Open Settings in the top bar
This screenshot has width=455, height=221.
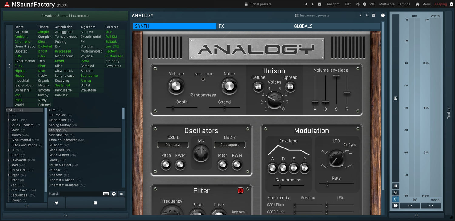coord(404,4)
